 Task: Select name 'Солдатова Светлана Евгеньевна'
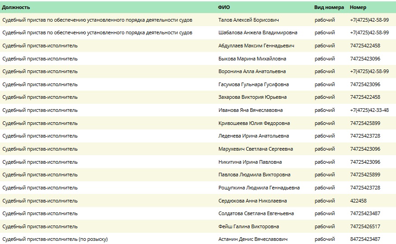256,214
